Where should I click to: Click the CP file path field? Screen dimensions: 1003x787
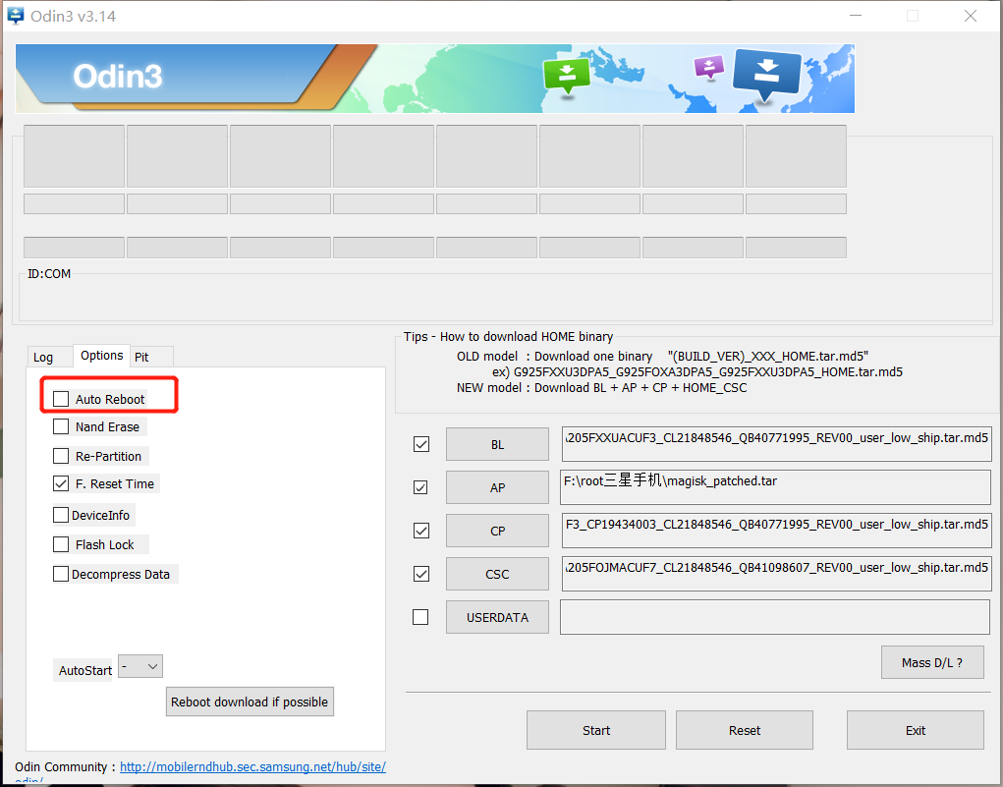[776, 531]
